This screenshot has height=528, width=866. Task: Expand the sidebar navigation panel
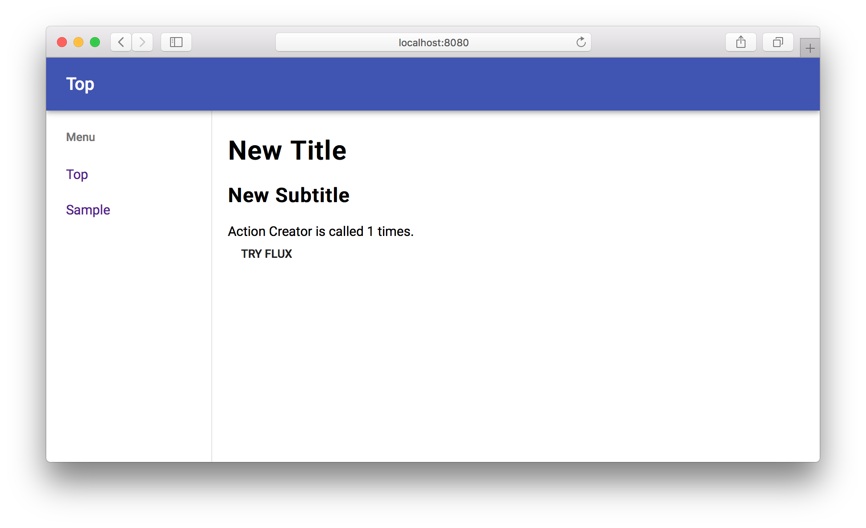point(80,137)
